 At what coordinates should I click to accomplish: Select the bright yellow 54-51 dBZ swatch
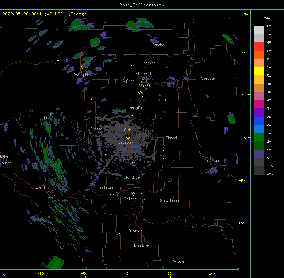click(259, 71)
